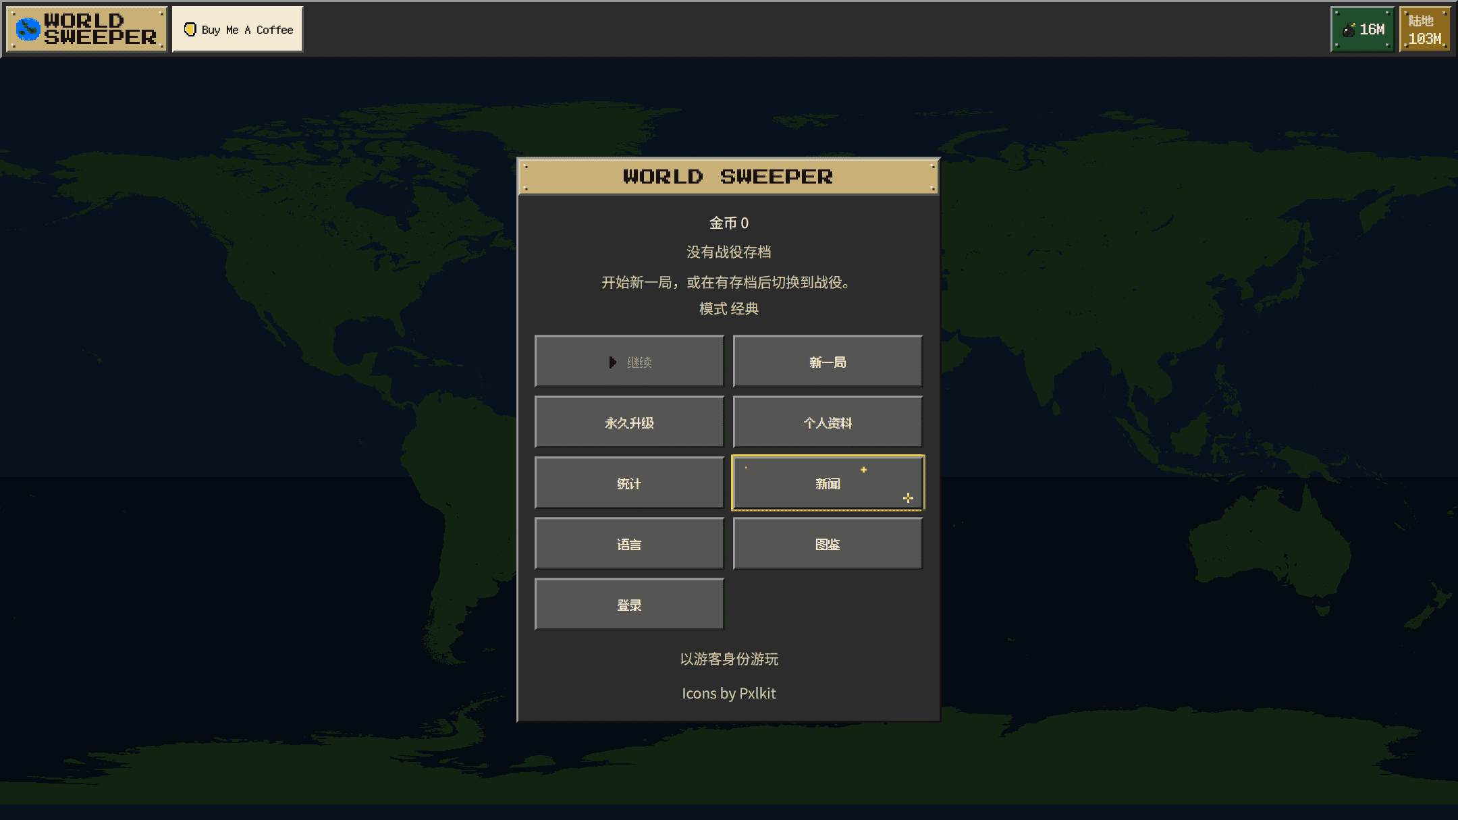Open the 个人资料 profile page
Viewport: 1458px width, 820px height.
coord(828,422)
